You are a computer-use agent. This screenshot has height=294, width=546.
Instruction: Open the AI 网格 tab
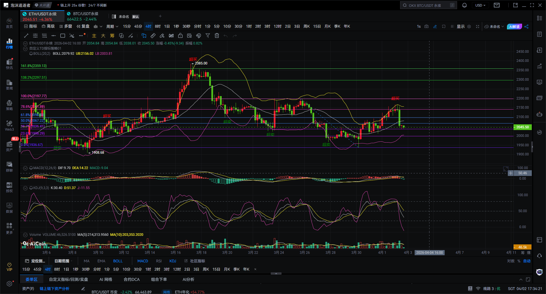106,279
